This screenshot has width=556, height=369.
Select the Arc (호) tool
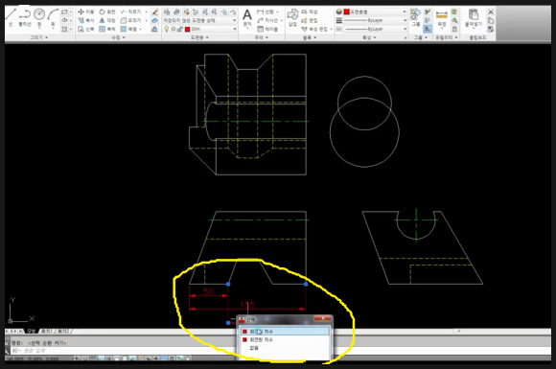(x=53, y=17)
